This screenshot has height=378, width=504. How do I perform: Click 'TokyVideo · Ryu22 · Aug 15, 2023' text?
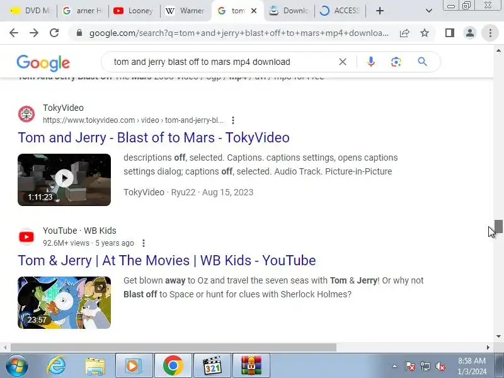(x=188, y=192)
